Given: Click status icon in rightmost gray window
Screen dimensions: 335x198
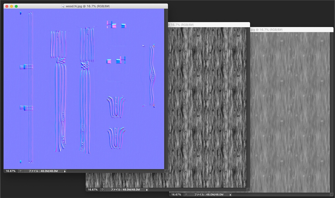Looking at the screenshot, I should [186, 195].
